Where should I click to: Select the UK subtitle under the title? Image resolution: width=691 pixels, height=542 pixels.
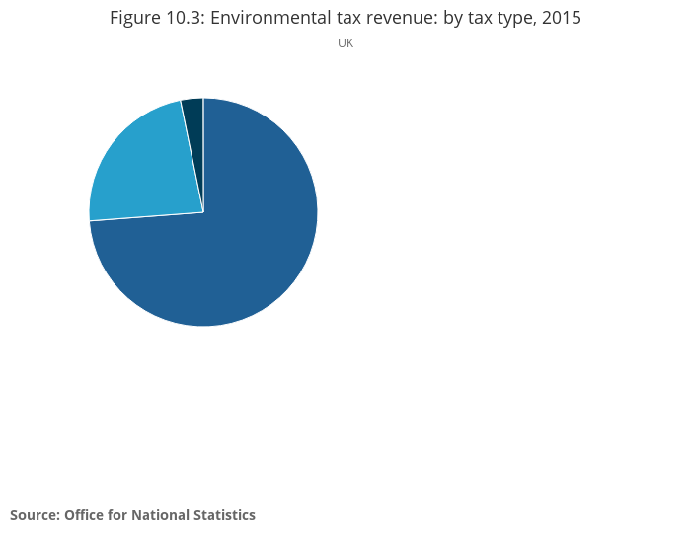[345, 43]
